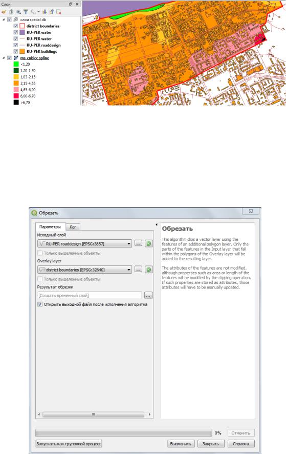
Task: Remove the selected layer or group
Action: [x=59, y=12]
